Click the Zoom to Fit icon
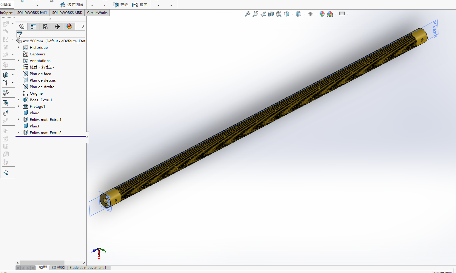This screenshot has width=456, height=273. click(248, 14)
